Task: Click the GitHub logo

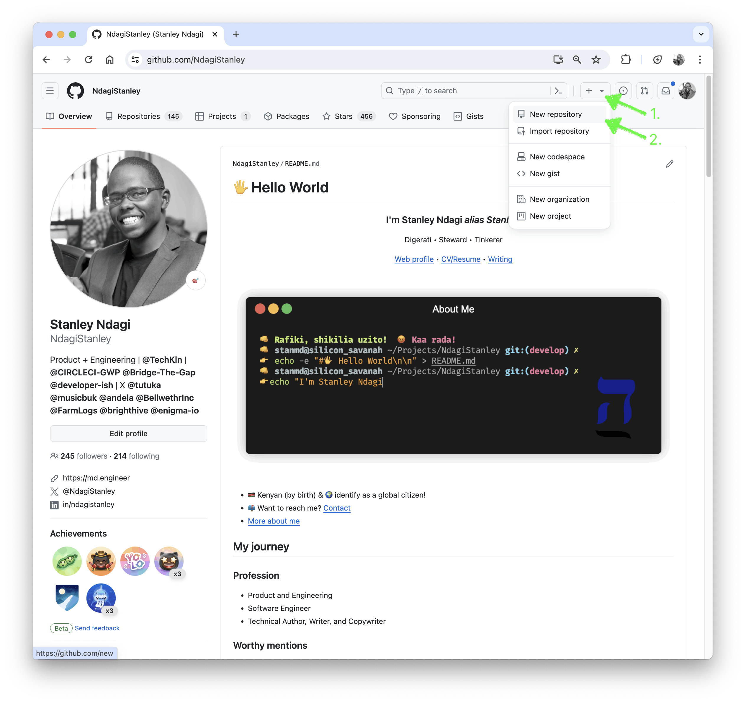Action: coord(75,90)
